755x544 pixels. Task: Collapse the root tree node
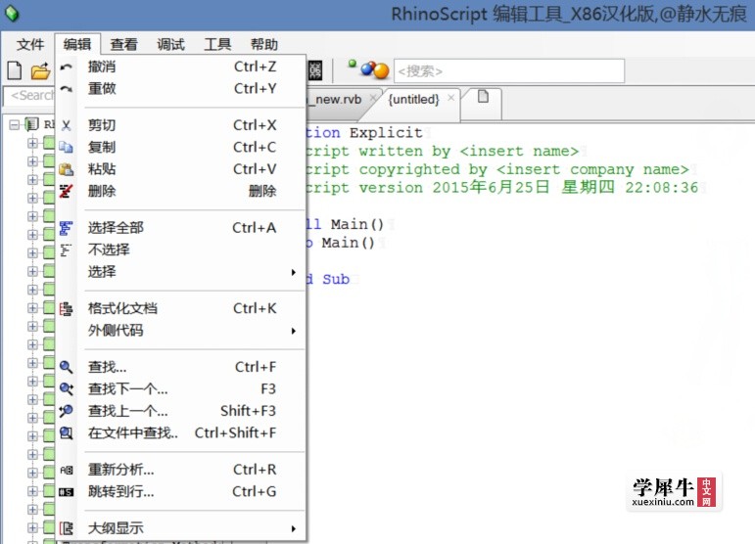[x=15, y=125]
